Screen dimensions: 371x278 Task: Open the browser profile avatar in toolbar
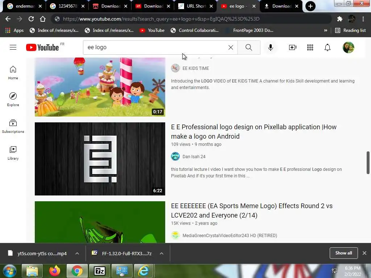point(351,19)
